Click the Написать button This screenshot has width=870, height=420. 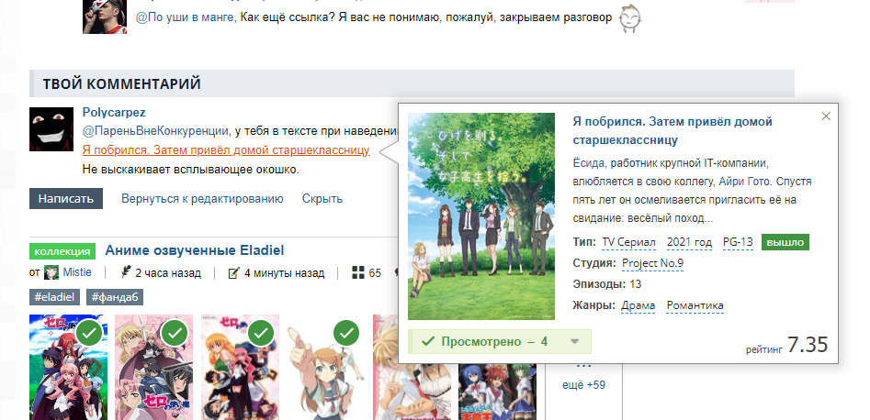pos(66,198)
